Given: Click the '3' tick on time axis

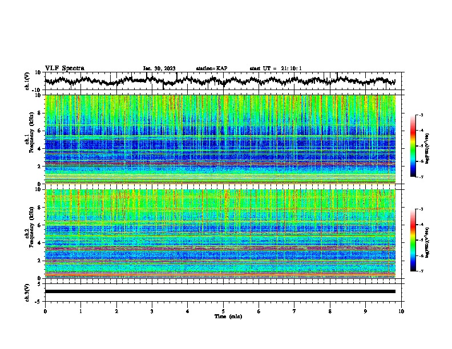Looking at the screenshot, I should [152, 311].
